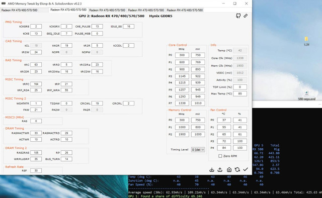Click the Max Temp (°C) field
Image resolution: width=322 pixels, height=198 pixels.
tap(240, 94)
